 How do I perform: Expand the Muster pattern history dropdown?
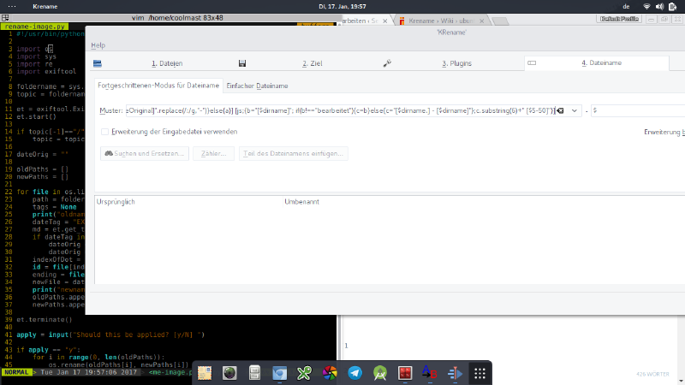click(x=574, y=111)
